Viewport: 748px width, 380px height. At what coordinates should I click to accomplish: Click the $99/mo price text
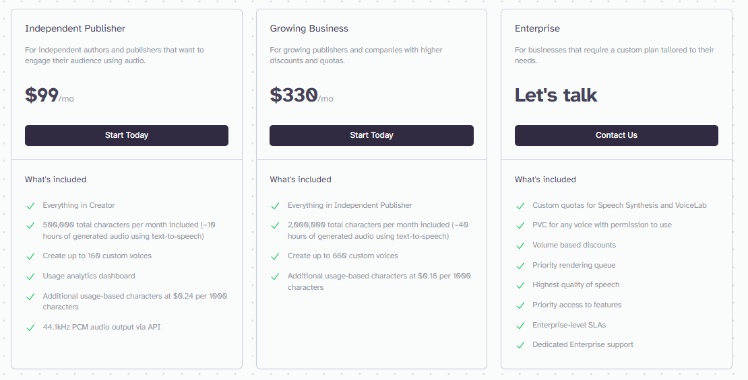coord(49,96)
